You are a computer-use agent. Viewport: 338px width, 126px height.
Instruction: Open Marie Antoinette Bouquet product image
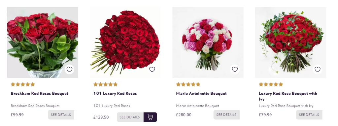click(x=208, y=43)
